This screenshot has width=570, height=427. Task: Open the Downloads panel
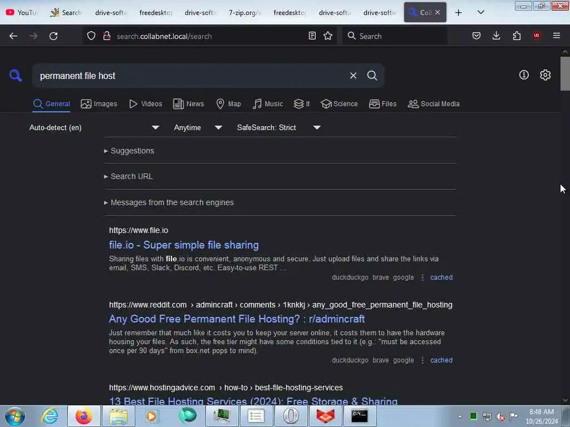click(x=496, y=36)
